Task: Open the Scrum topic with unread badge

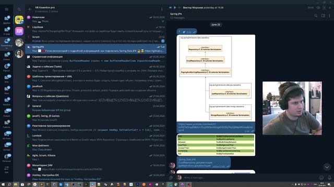Action: tap(96, 39)
